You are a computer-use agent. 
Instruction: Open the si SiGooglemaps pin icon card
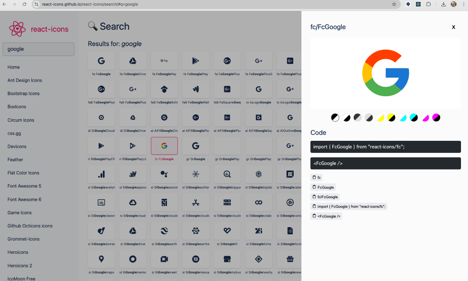tap(101, 259)
